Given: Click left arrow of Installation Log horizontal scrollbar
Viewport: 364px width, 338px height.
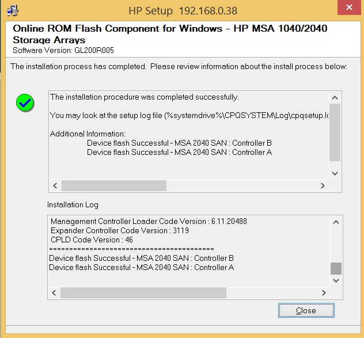Looking at the screenshot, I should click(x=54, y=293).
